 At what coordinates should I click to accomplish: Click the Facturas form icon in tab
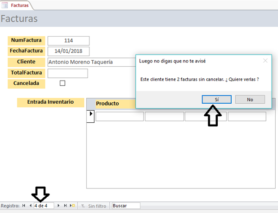(x=5, y=5)
